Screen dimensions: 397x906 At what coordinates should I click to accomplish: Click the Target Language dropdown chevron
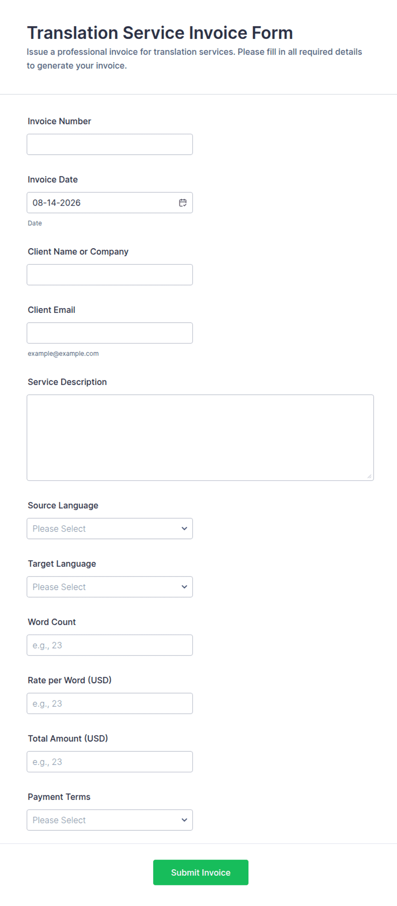[184, 587]
